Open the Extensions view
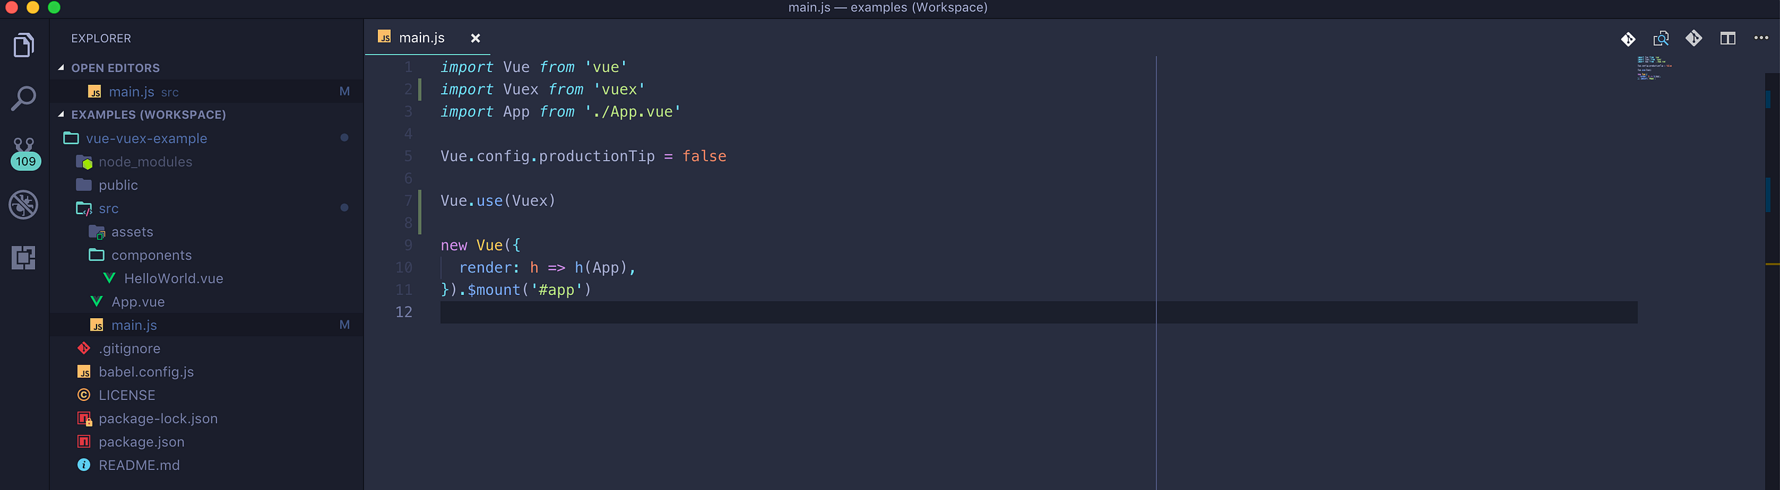The height and width of the screenshot is (490, 1780). click(x=24, y=257)
